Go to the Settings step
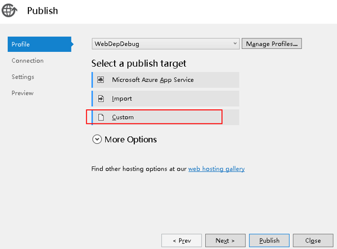 (x=23, y=77)
